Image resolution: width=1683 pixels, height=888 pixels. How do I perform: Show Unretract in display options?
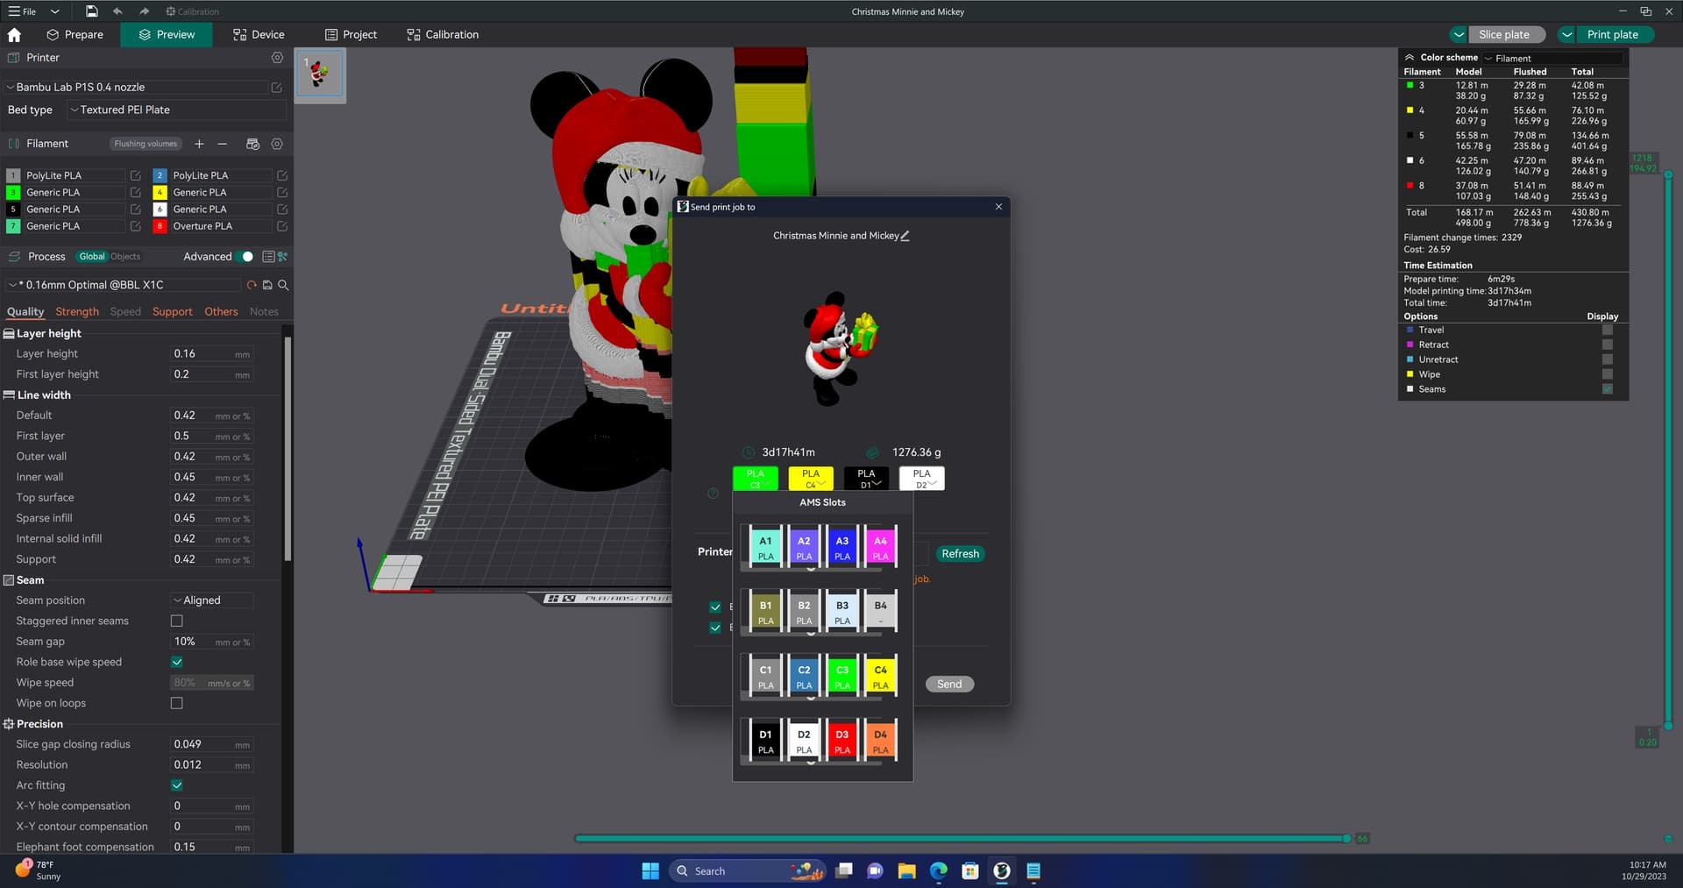coord(1608,360)
